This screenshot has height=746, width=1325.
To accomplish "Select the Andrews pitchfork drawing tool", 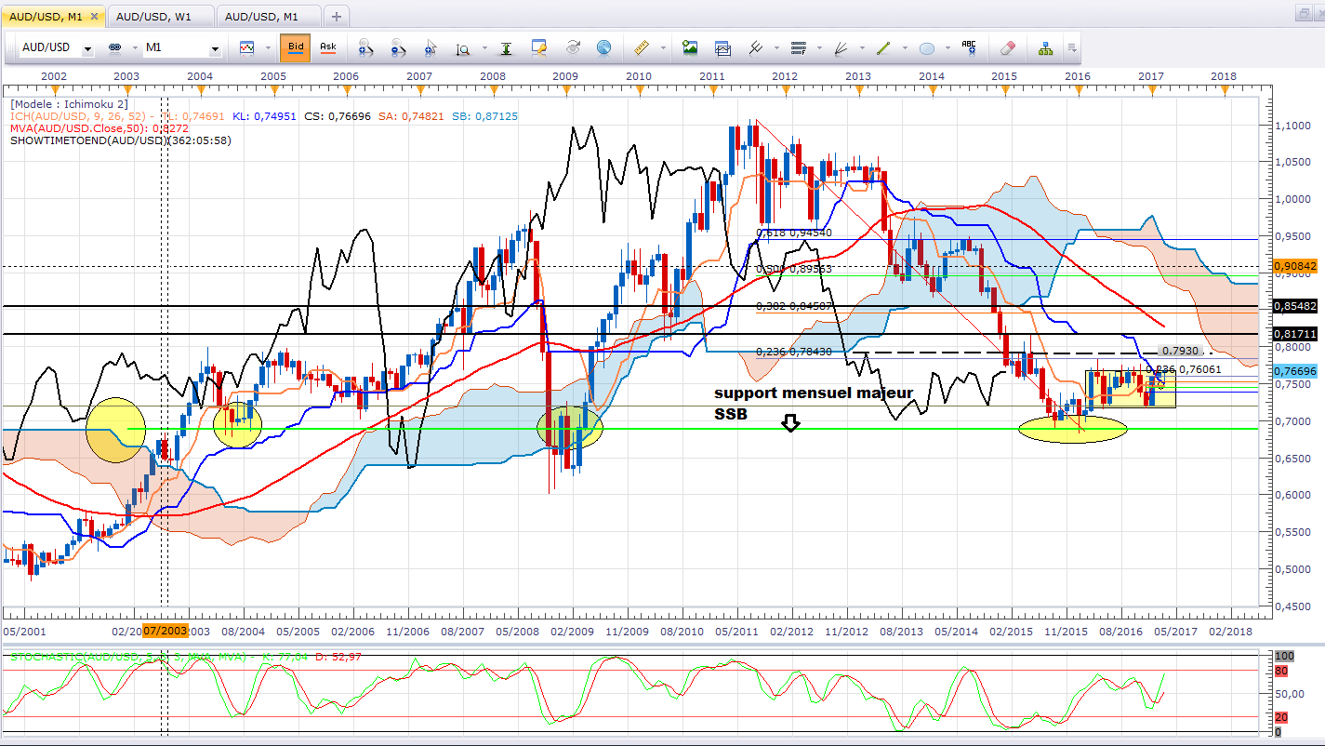I will pos(754,47).
